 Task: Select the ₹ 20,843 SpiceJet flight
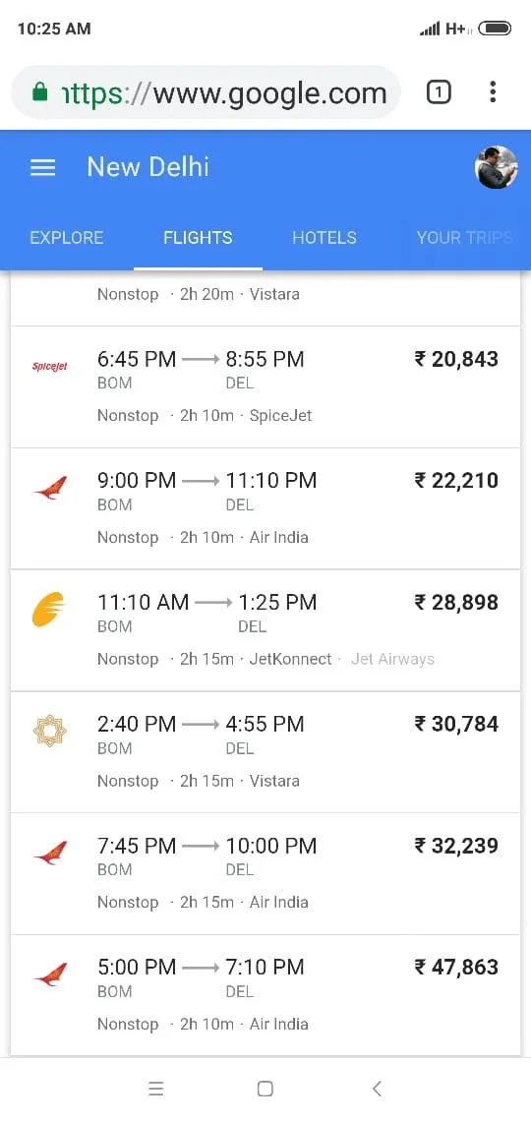pos(265,386)
